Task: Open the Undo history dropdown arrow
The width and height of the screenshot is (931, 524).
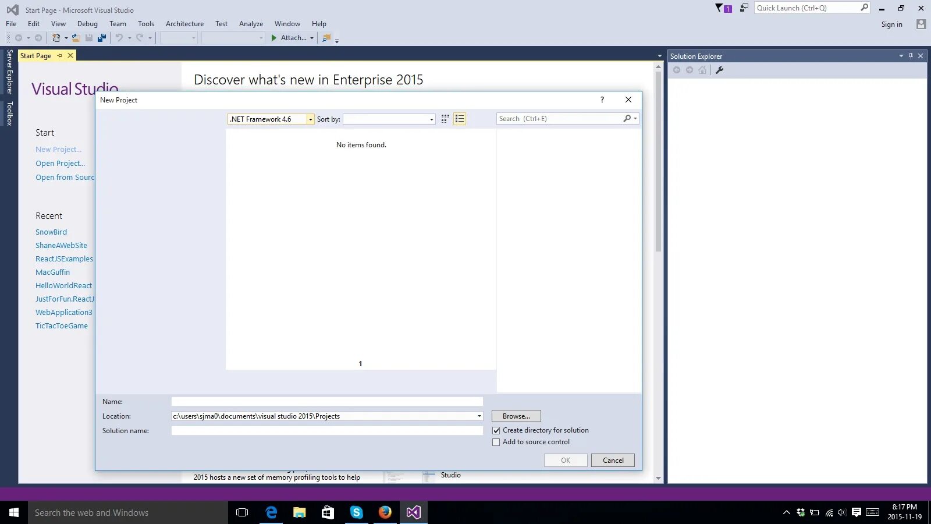Action: (129, 38)
